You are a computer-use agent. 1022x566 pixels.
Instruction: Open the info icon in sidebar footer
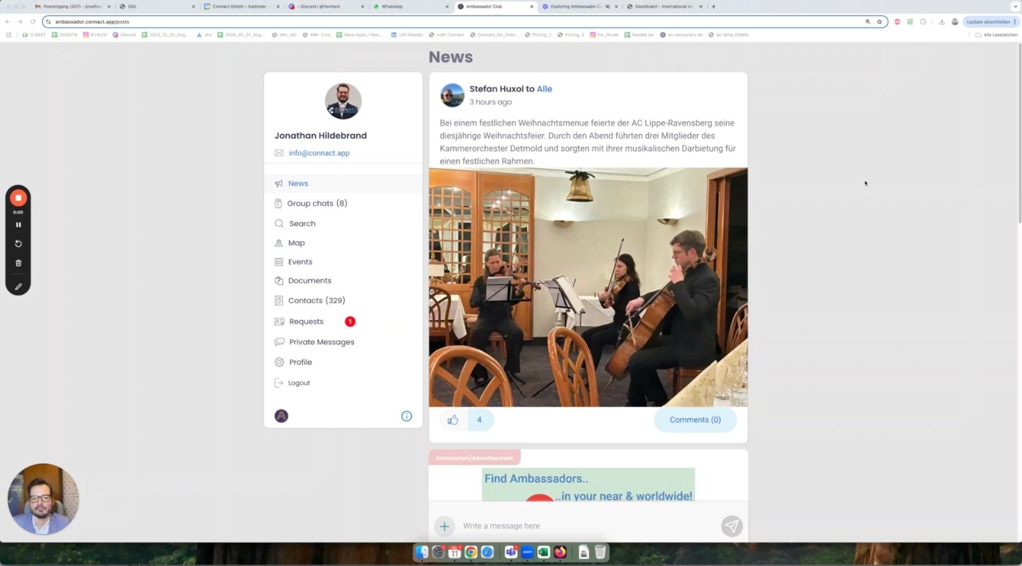click(x=406, y=416)
